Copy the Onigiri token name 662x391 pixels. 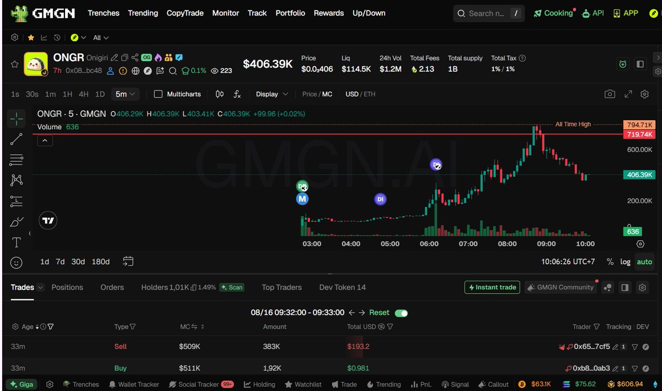click(125, 57)
